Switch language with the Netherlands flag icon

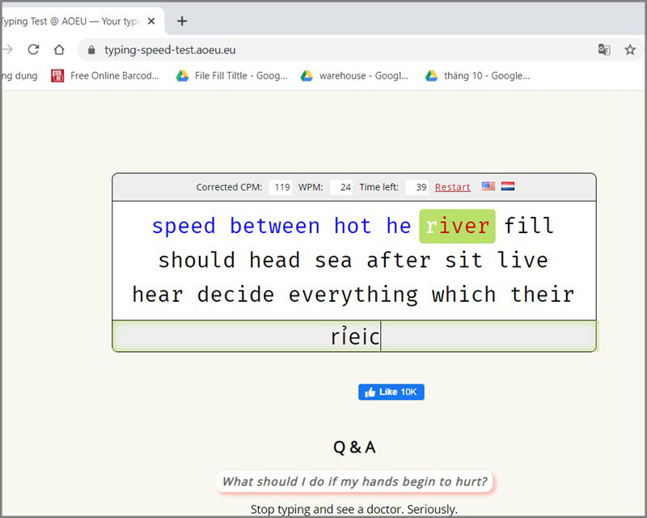(508, 186)
